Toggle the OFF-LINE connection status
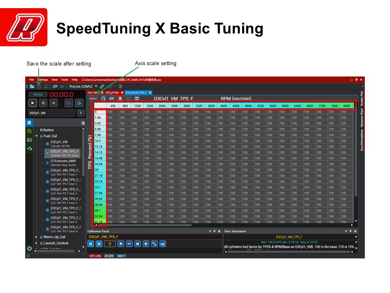Viewport: 390px width, 293px height. tap(95, 256)
